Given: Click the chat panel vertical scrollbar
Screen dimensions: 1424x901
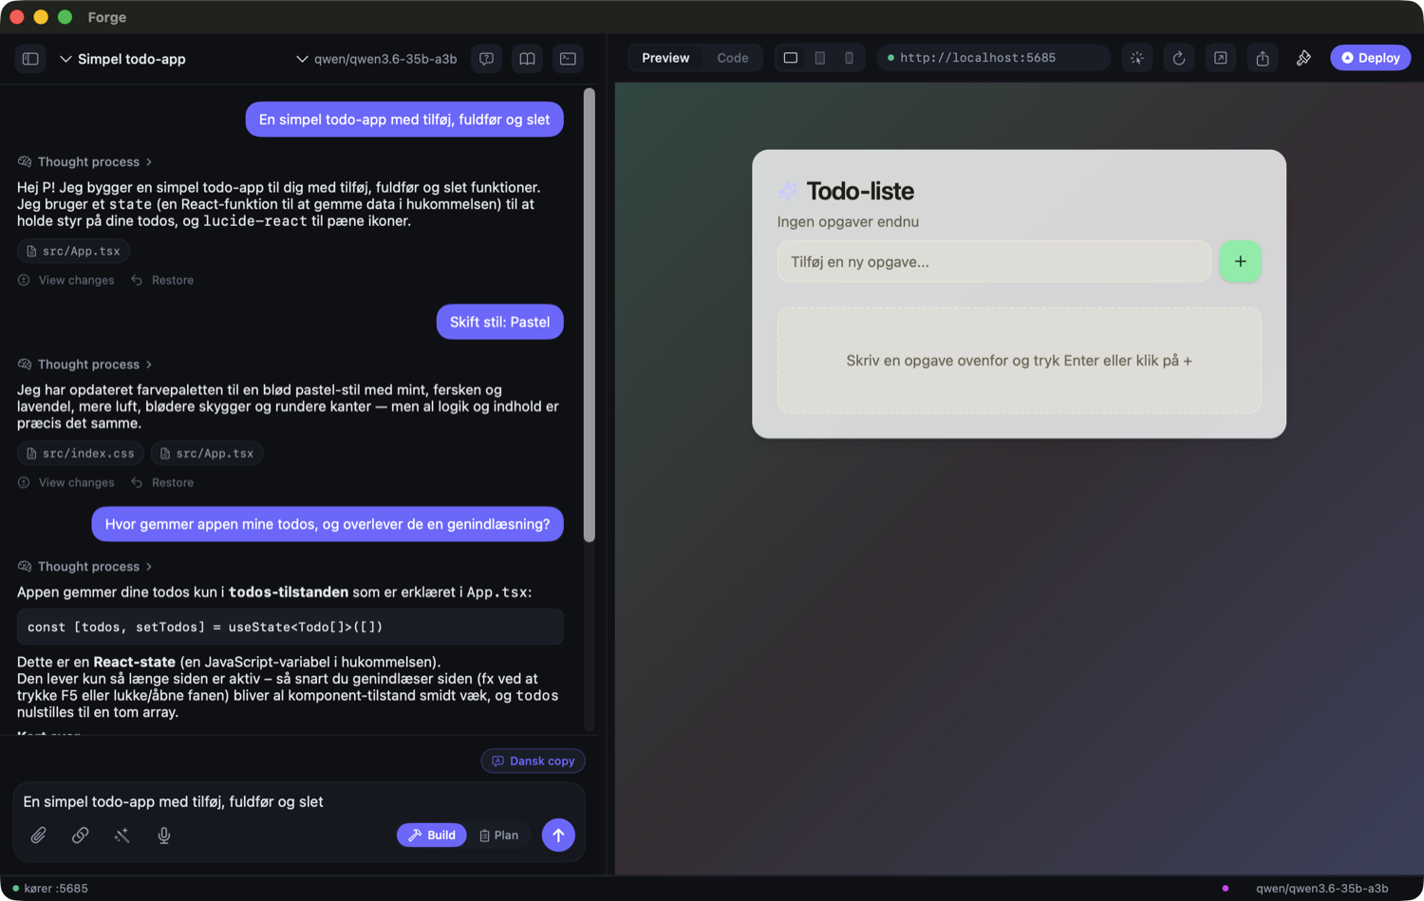Looking at the screenshot, I should [590, 315].
